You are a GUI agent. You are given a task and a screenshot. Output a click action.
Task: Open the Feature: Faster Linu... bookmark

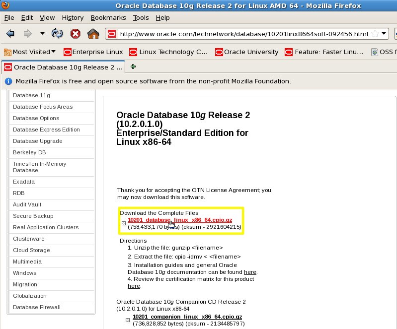click(x=324, y=52)
